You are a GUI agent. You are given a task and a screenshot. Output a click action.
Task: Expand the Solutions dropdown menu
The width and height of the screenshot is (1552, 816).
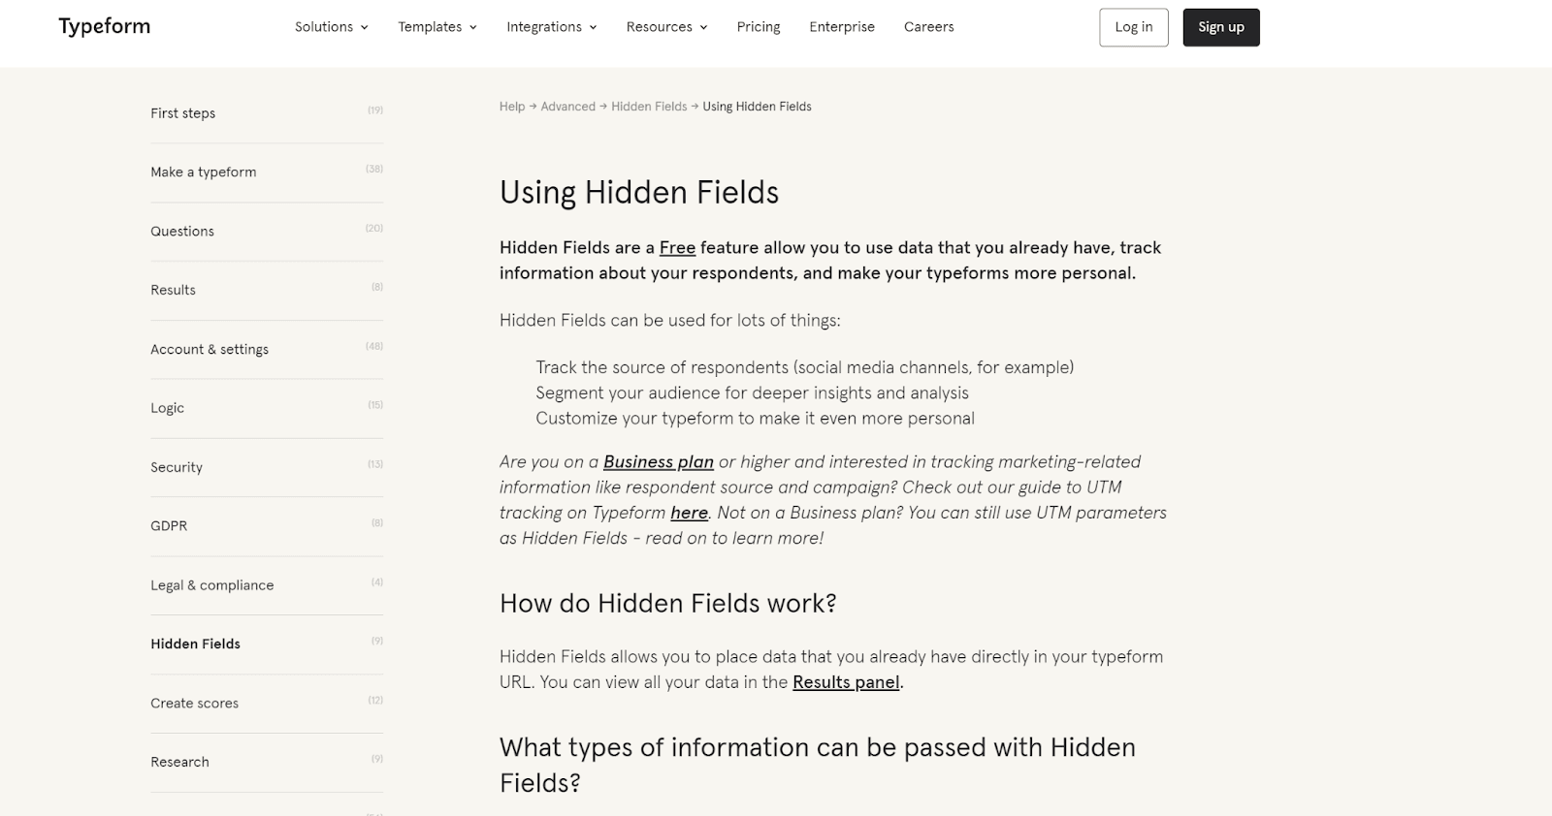click(331, 27)
